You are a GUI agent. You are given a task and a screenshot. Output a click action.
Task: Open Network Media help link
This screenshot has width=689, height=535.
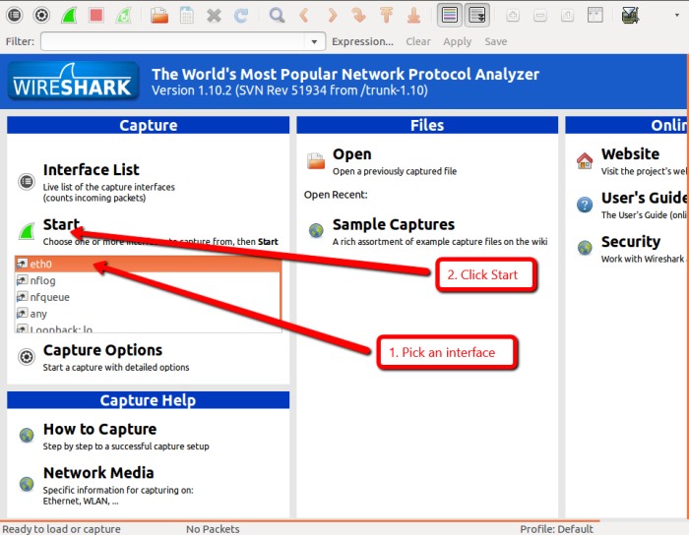[98, 473]
